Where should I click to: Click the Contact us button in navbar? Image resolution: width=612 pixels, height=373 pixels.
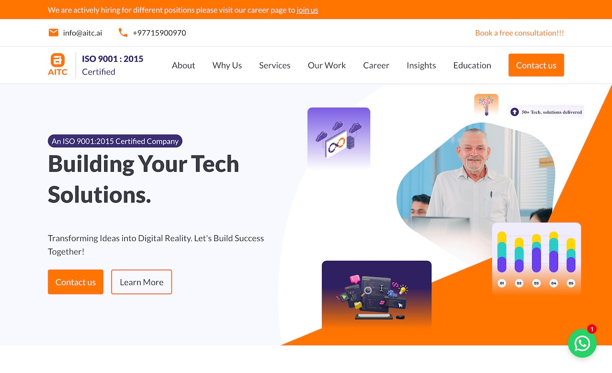pyautogui.click(x=536, y=65)
